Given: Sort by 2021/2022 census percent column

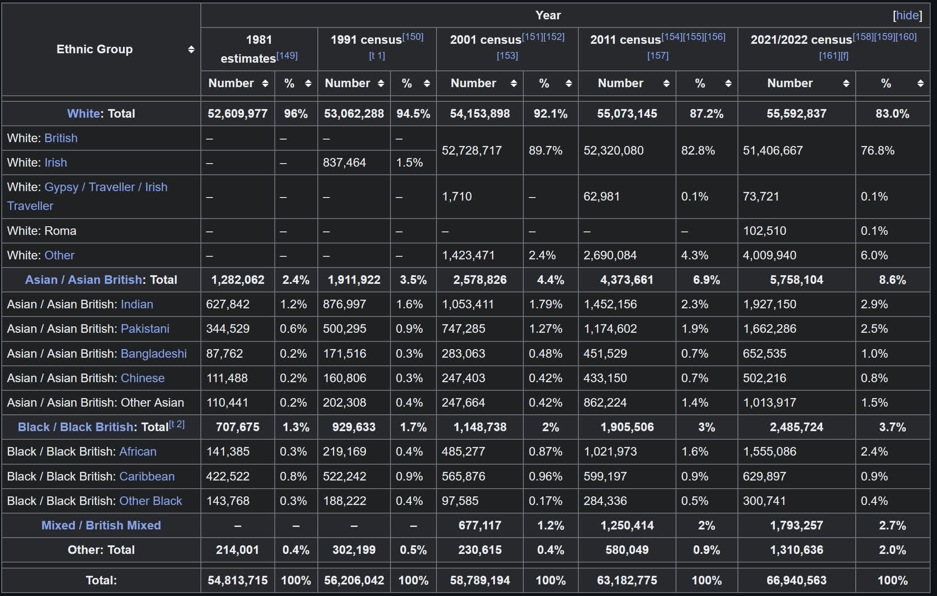Looking at the screenshot, I should tap(920, 83).
